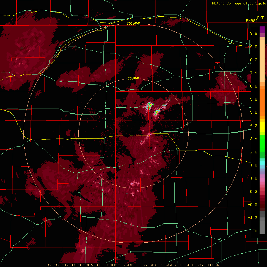Click the 2.6 colorbar value
This screenshot has height=267, width=267.
pyautogui.click(x=254, y=152)
